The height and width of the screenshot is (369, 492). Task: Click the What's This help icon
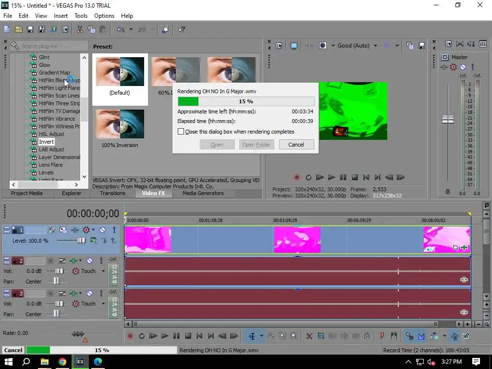click(181, 29)
